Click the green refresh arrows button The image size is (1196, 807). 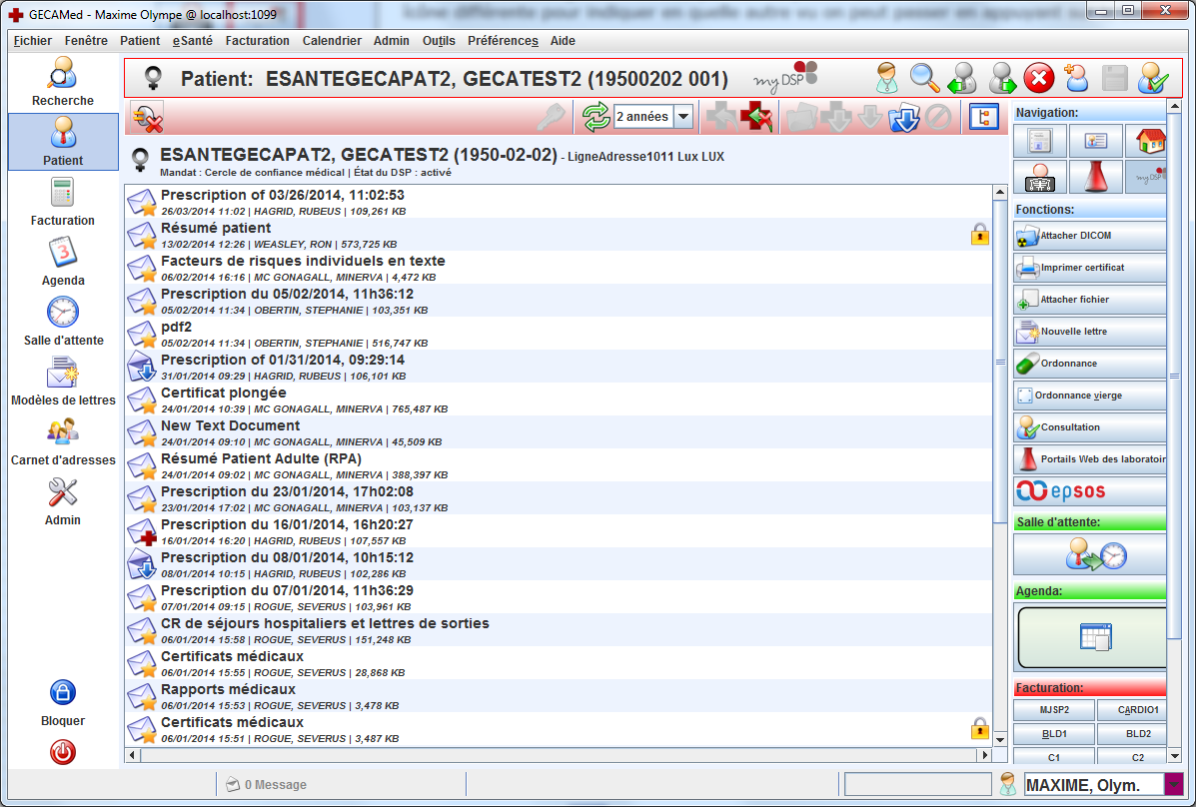coord(596,117)
